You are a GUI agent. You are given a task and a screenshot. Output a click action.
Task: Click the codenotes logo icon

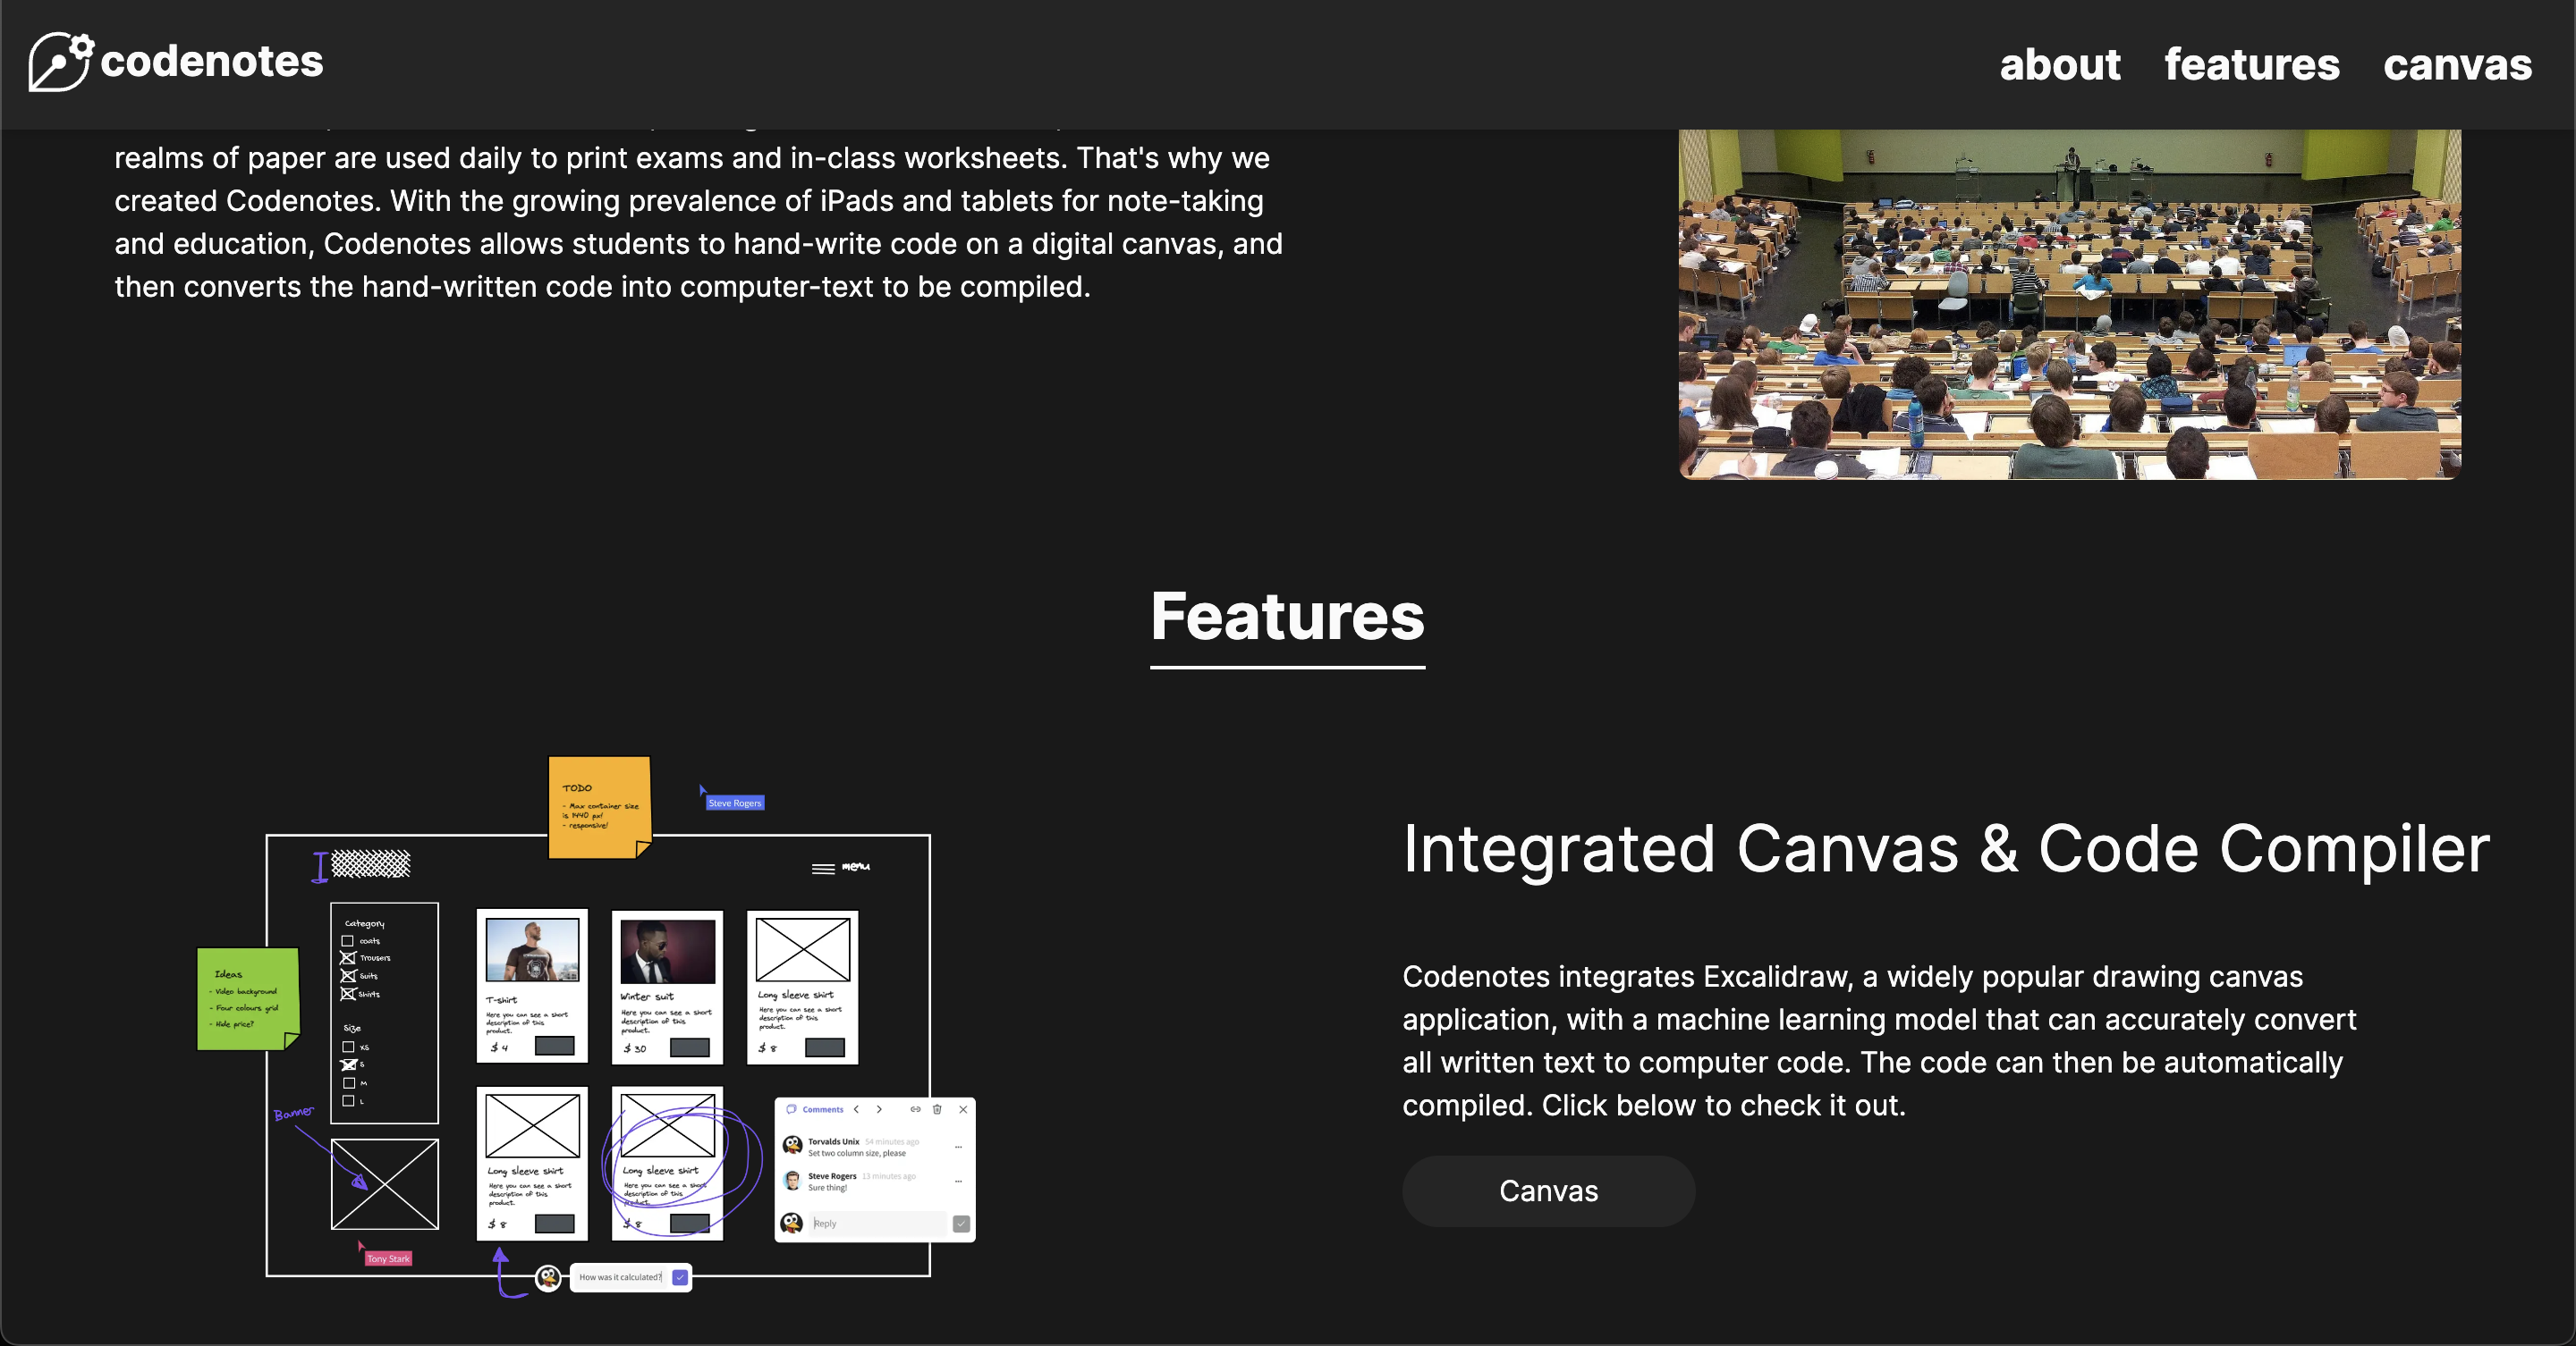pyautogui.click(x=60, y=62)
